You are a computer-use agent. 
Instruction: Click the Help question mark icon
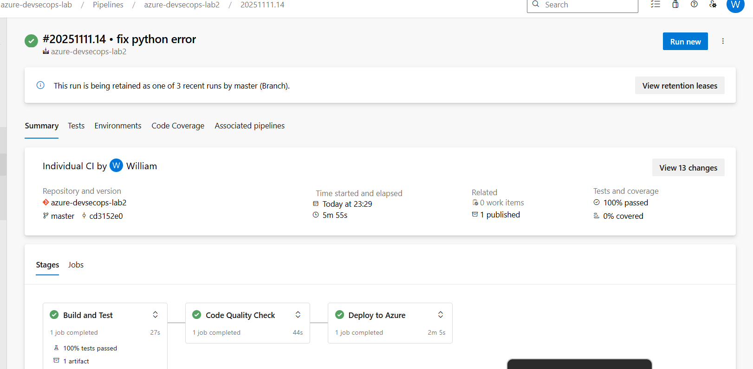[694, 4]
